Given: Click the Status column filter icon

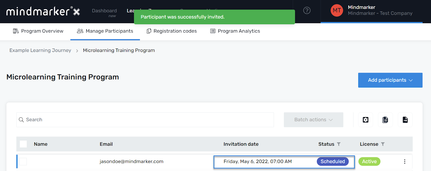Looking at the screenshot, I should pyautogui.click(x=339, y=144).
